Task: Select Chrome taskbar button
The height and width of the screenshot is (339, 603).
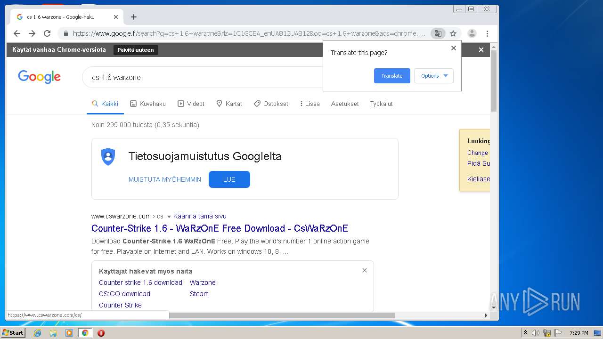Action: (85, 333)
